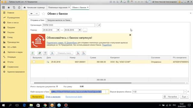Open the sections grid menu icon
Viewport: 193px width, 108px height.
point(3,7)
